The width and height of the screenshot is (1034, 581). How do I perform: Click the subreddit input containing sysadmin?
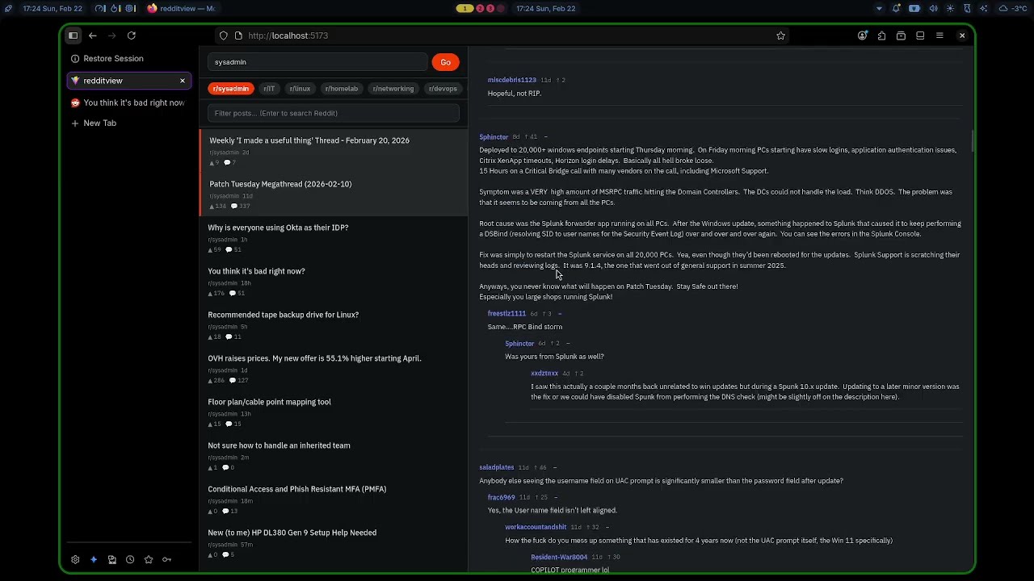pyautogui.click(x=317, y=62)
